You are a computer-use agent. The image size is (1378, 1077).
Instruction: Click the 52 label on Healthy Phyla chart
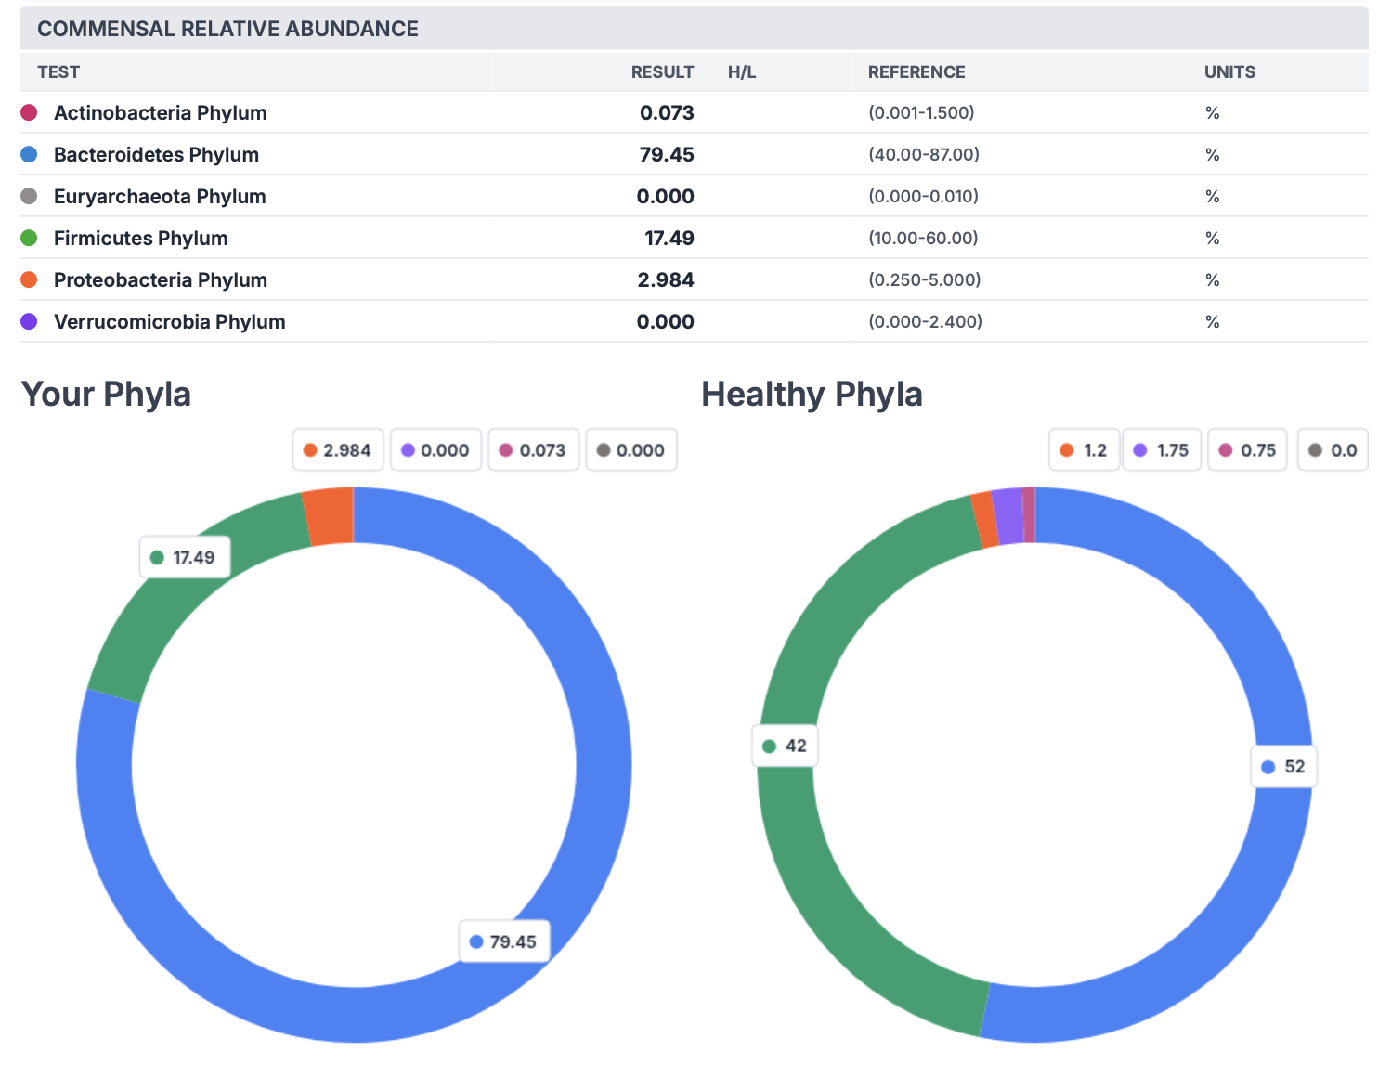click(1284, 767)
